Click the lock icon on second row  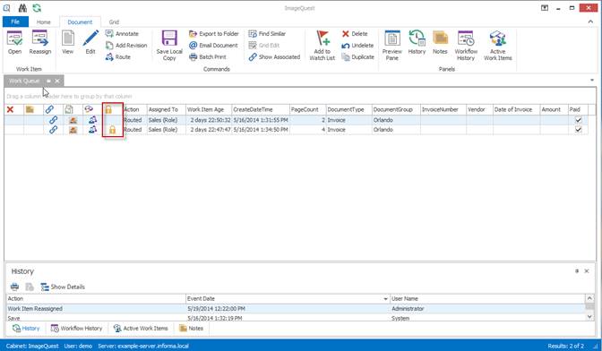pos(112,130)
